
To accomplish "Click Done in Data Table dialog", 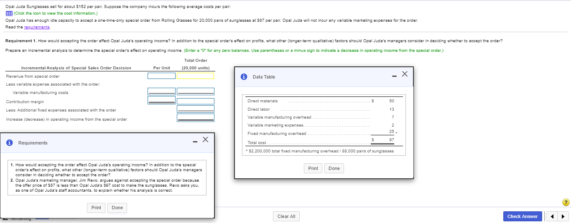I will point(334,168).
